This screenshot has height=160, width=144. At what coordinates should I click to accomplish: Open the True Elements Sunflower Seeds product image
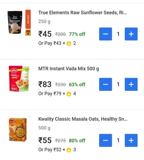(19, 22)
